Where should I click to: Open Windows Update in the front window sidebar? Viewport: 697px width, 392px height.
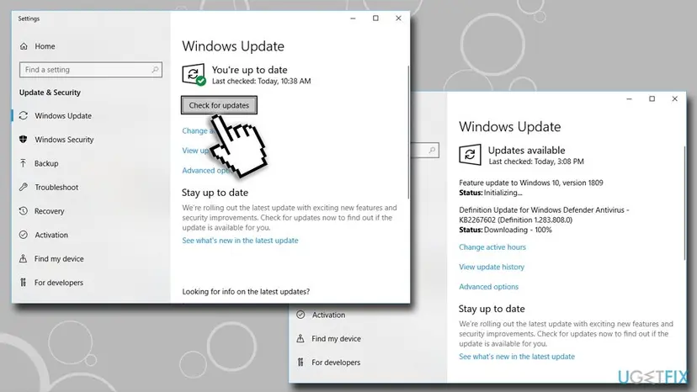click(x=63, y=115)
